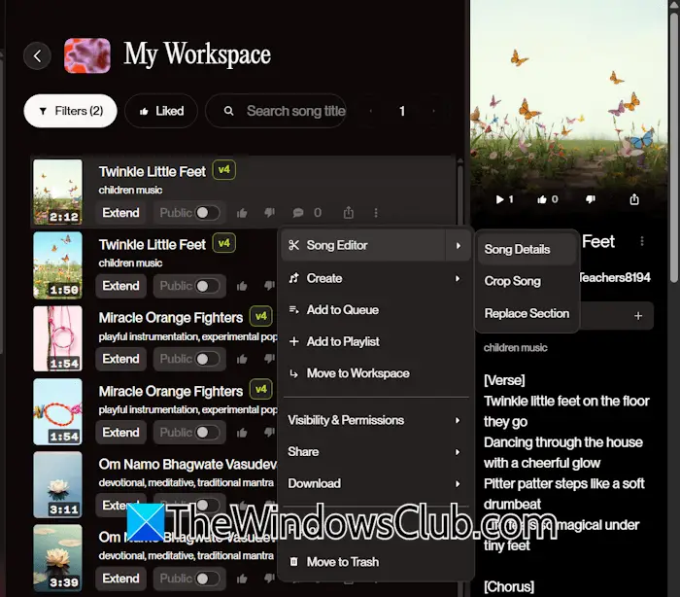This screenshot has height=597, width=680.
Task: Toggle Public switch on the 2:12 Twinkle Little Feet
Action: (207, 213)
